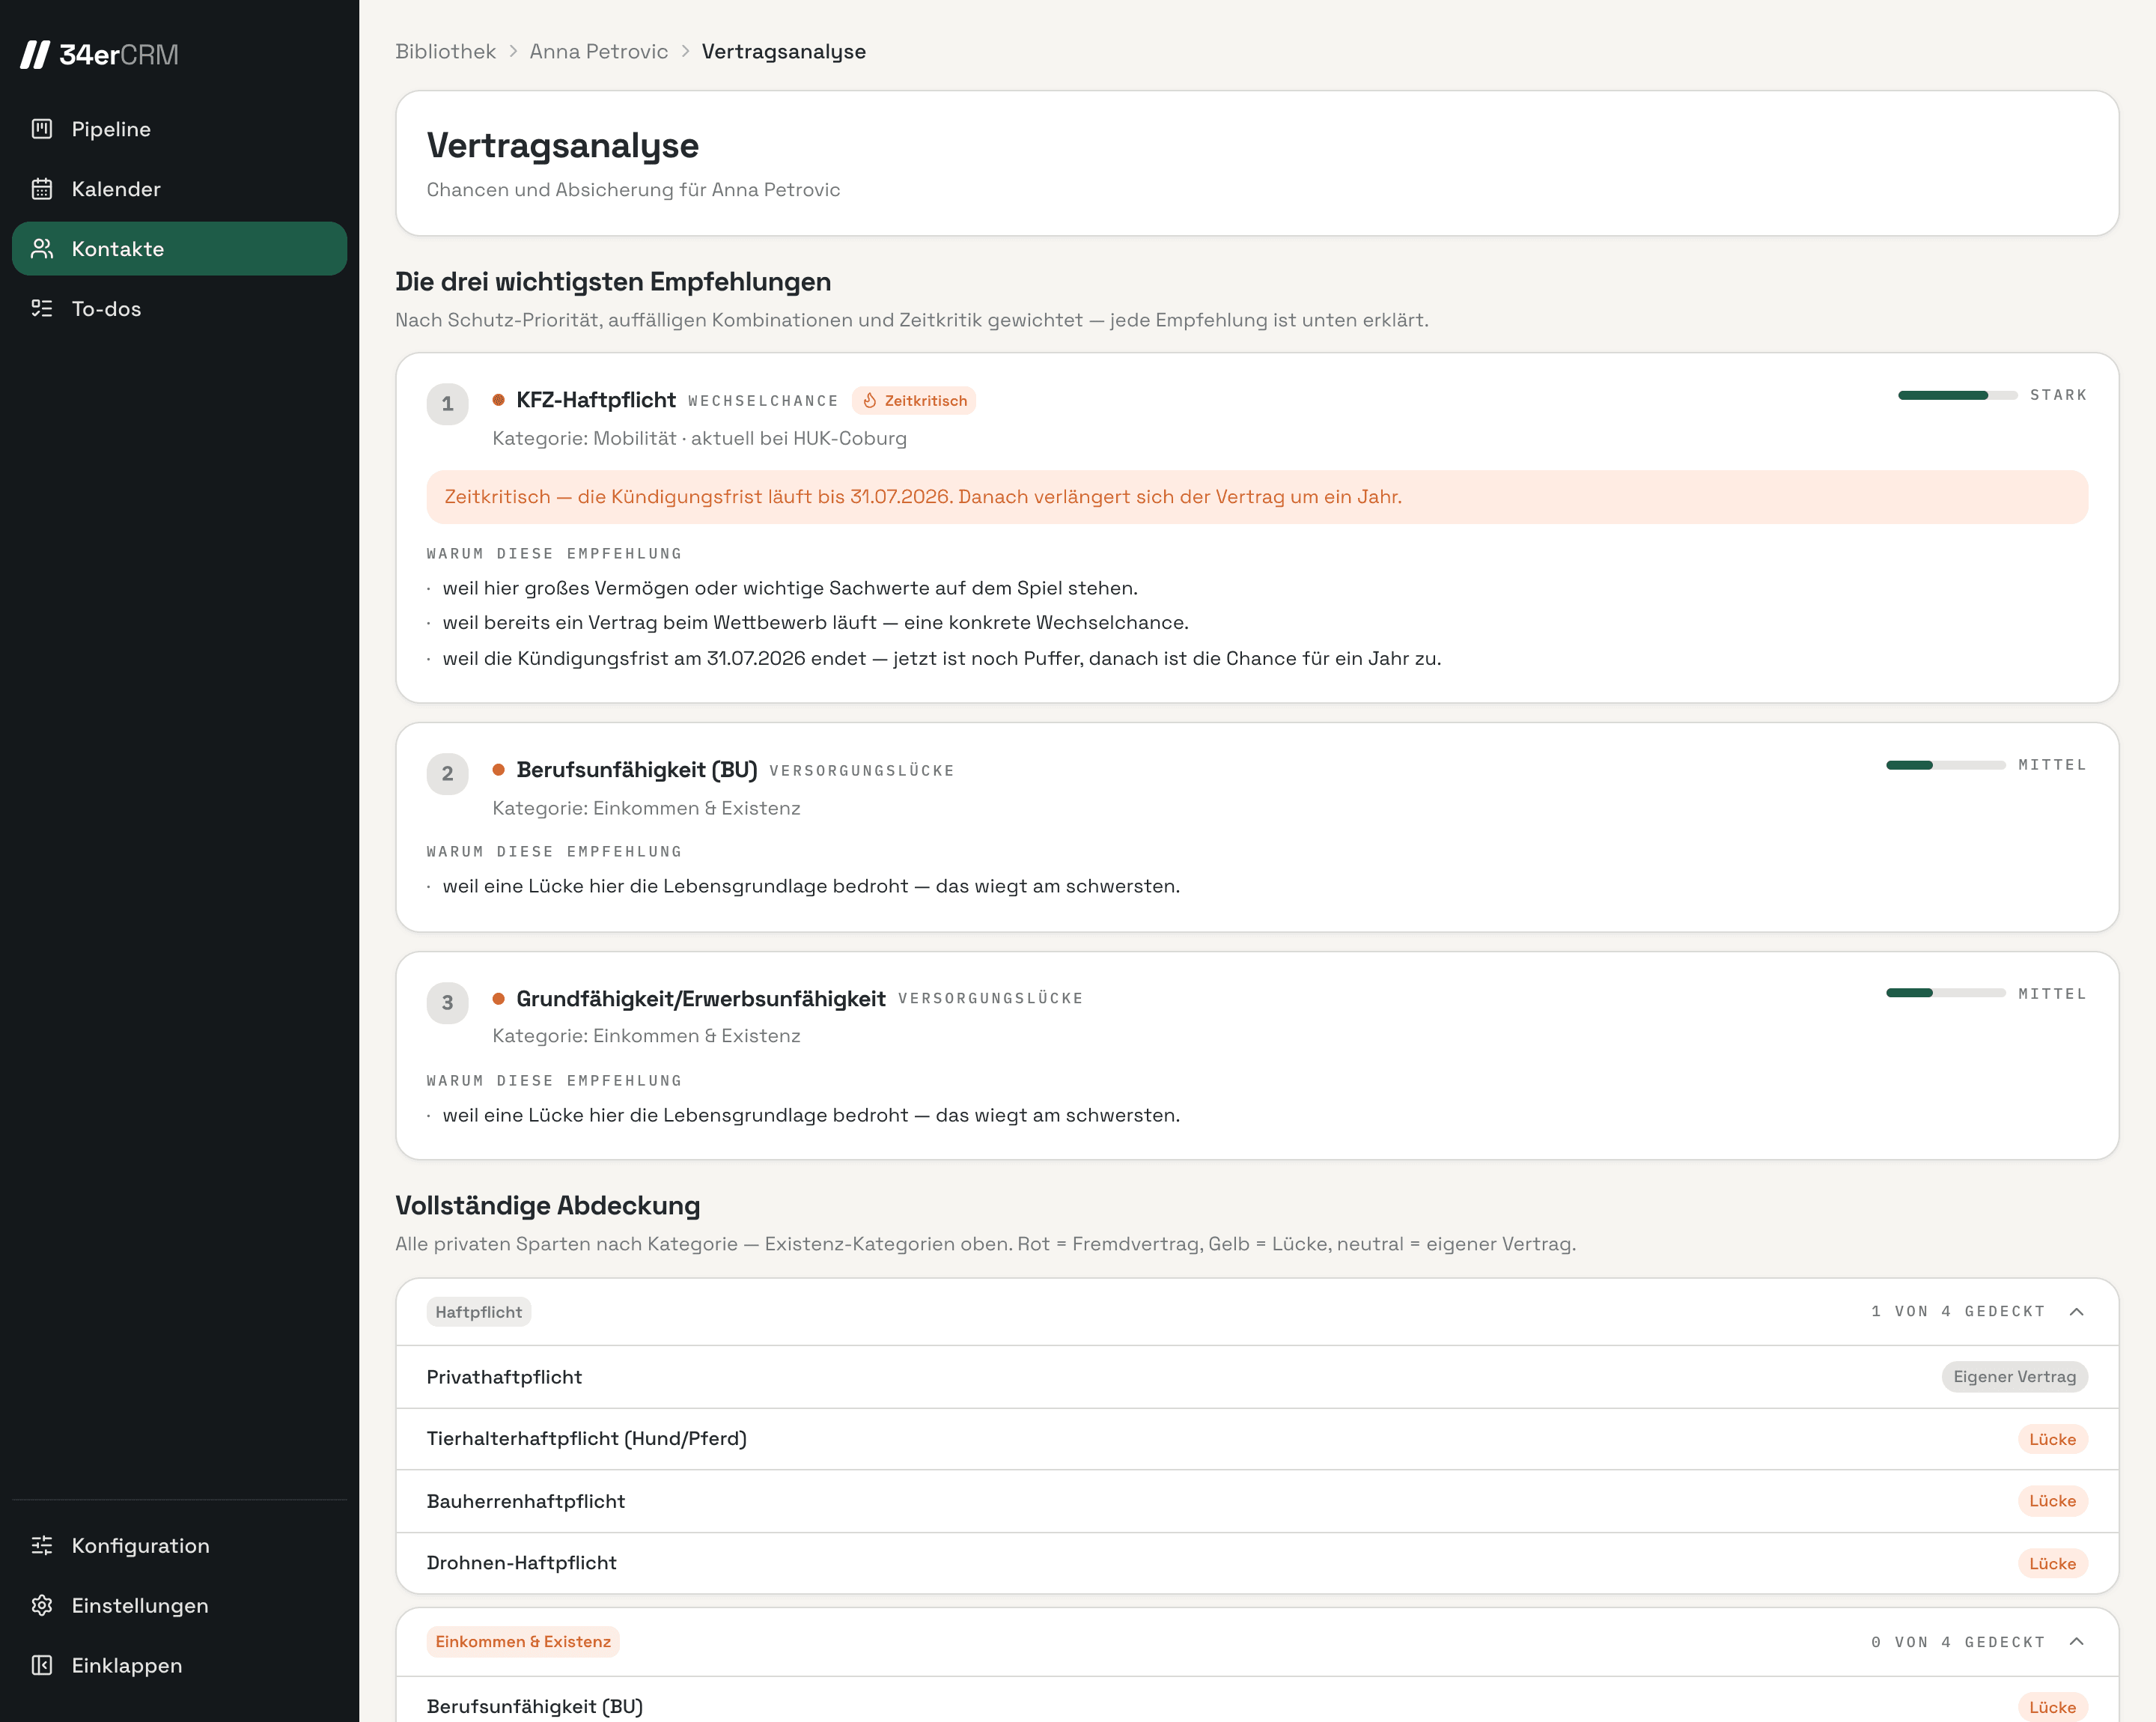This screenshot has height=1722, width=2156.
Task: Click the Vertragsanalyse page heading
Action: pyautogui.click(x=563, y=146)
